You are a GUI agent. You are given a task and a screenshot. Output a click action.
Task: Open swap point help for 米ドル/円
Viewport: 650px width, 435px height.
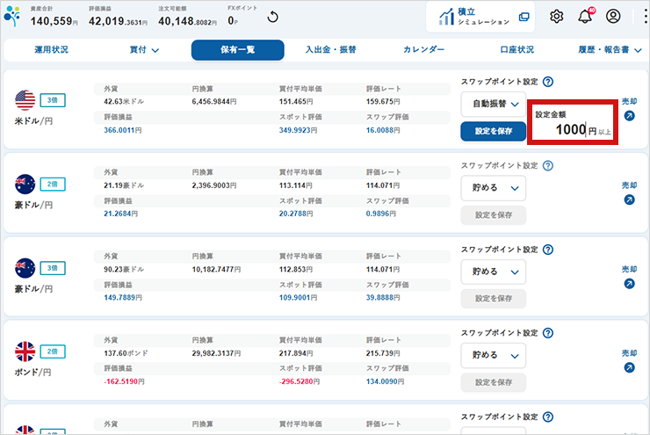pyautogui.click(x=548, y=82)
